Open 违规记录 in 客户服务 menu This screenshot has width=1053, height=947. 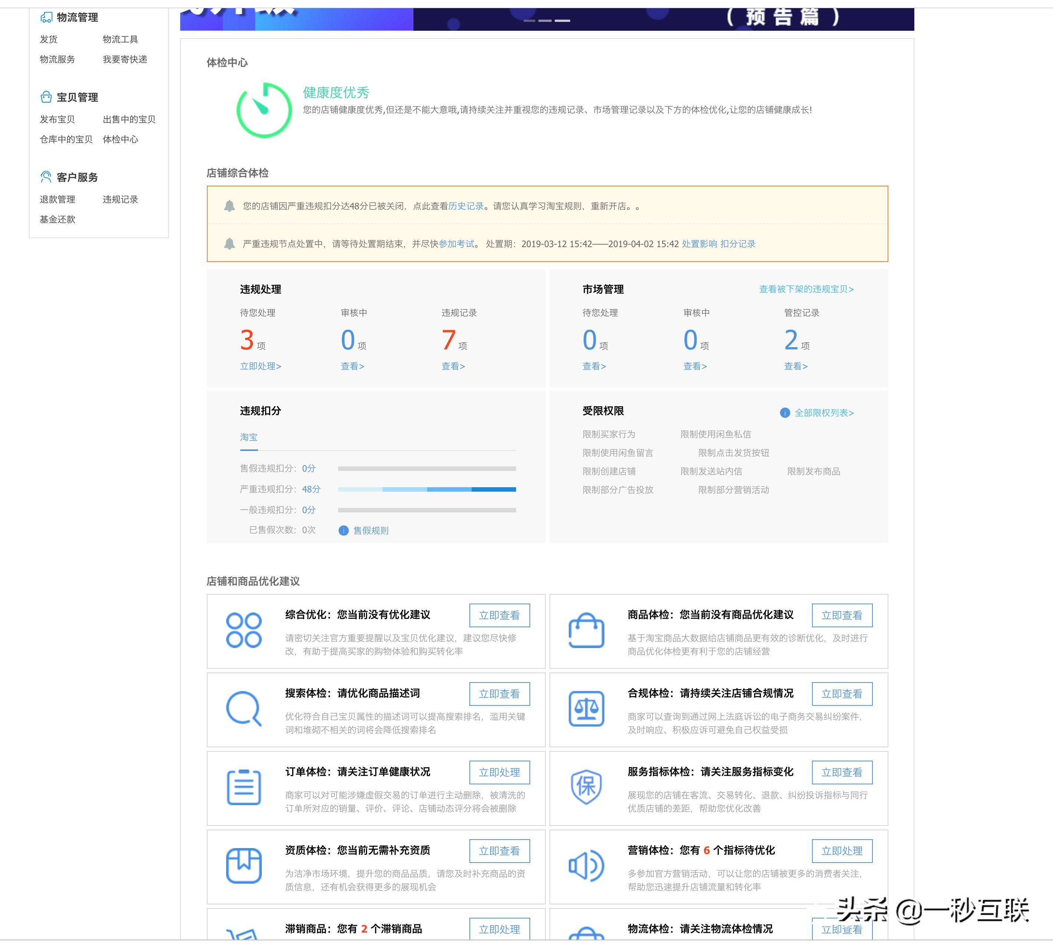[x=120, y=199]
